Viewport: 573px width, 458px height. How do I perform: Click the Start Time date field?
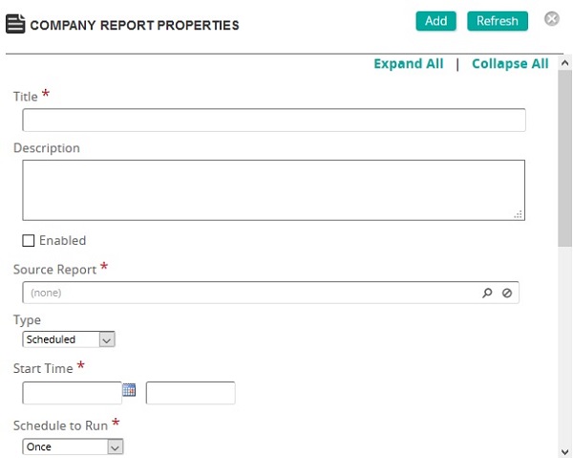pyautogui.click(x=73, y=393)
